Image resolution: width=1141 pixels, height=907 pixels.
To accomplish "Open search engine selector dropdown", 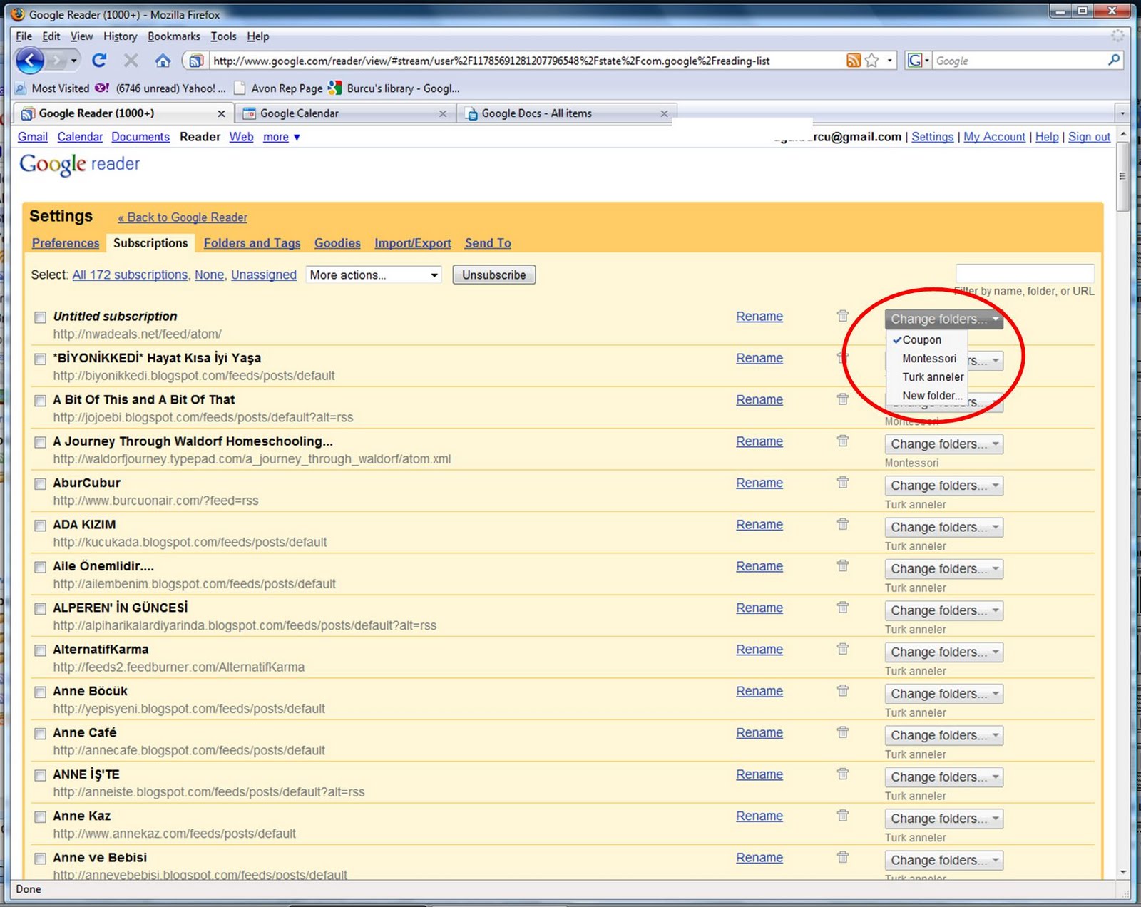I will (919, 61).
